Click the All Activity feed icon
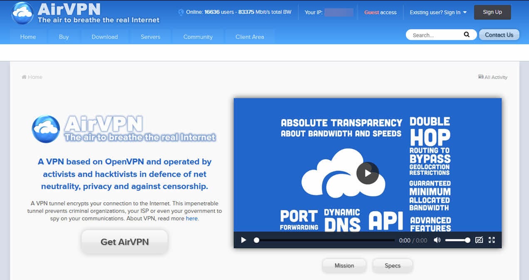The width and height of the screenshot is (529, 280). point(481,77)
